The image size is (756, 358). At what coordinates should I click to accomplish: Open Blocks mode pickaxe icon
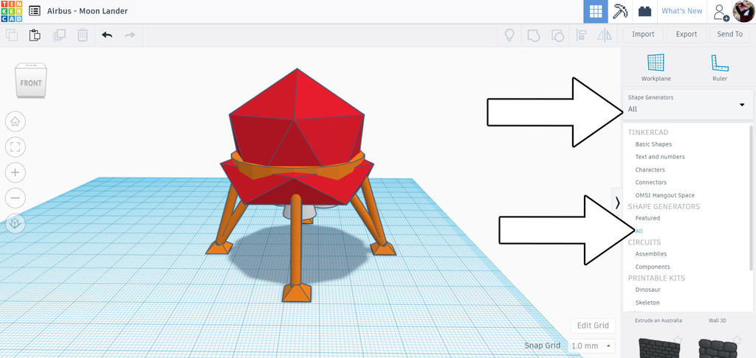(620, 11)
